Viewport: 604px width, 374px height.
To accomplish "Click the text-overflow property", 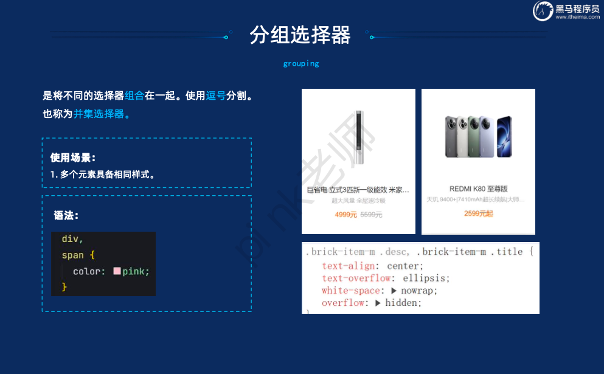I will (x=356, y=278).
